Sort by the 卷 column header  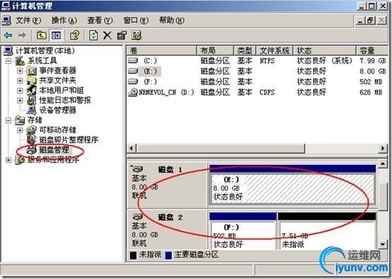coord(162,51)
